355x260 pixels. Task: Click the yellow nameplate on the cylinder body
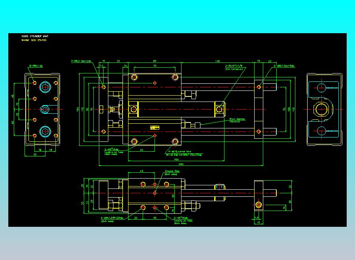pos(155,128)
